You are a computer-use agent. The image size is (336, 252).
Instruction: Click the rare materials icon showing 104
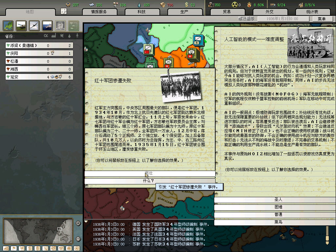[115, 5]
